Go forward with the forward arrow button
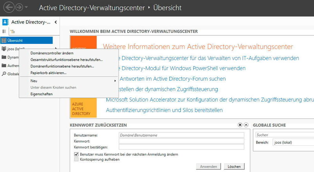314x172 pixels. pyautogui.click(x=19, y=7)
